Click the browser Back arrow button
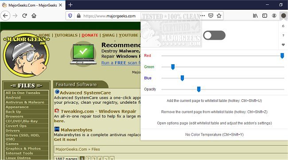This screenshot has width=288, height=160. coord(5,16)
